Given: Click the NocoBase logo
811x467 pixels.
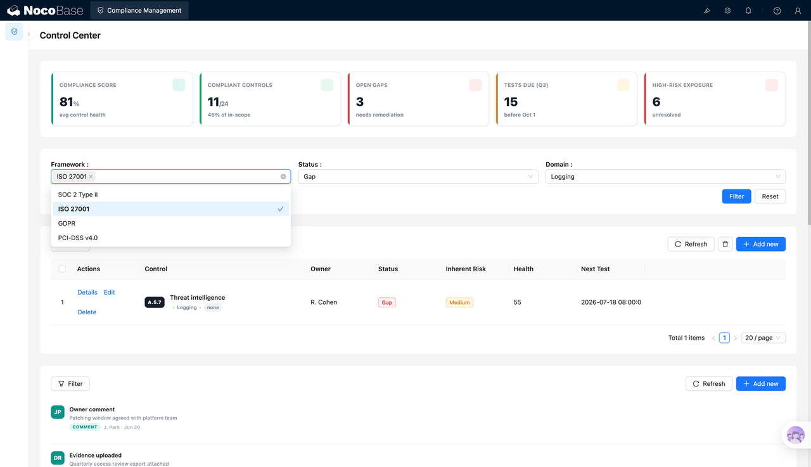Looking at the screenshot, I should click(x=44, y=10).
